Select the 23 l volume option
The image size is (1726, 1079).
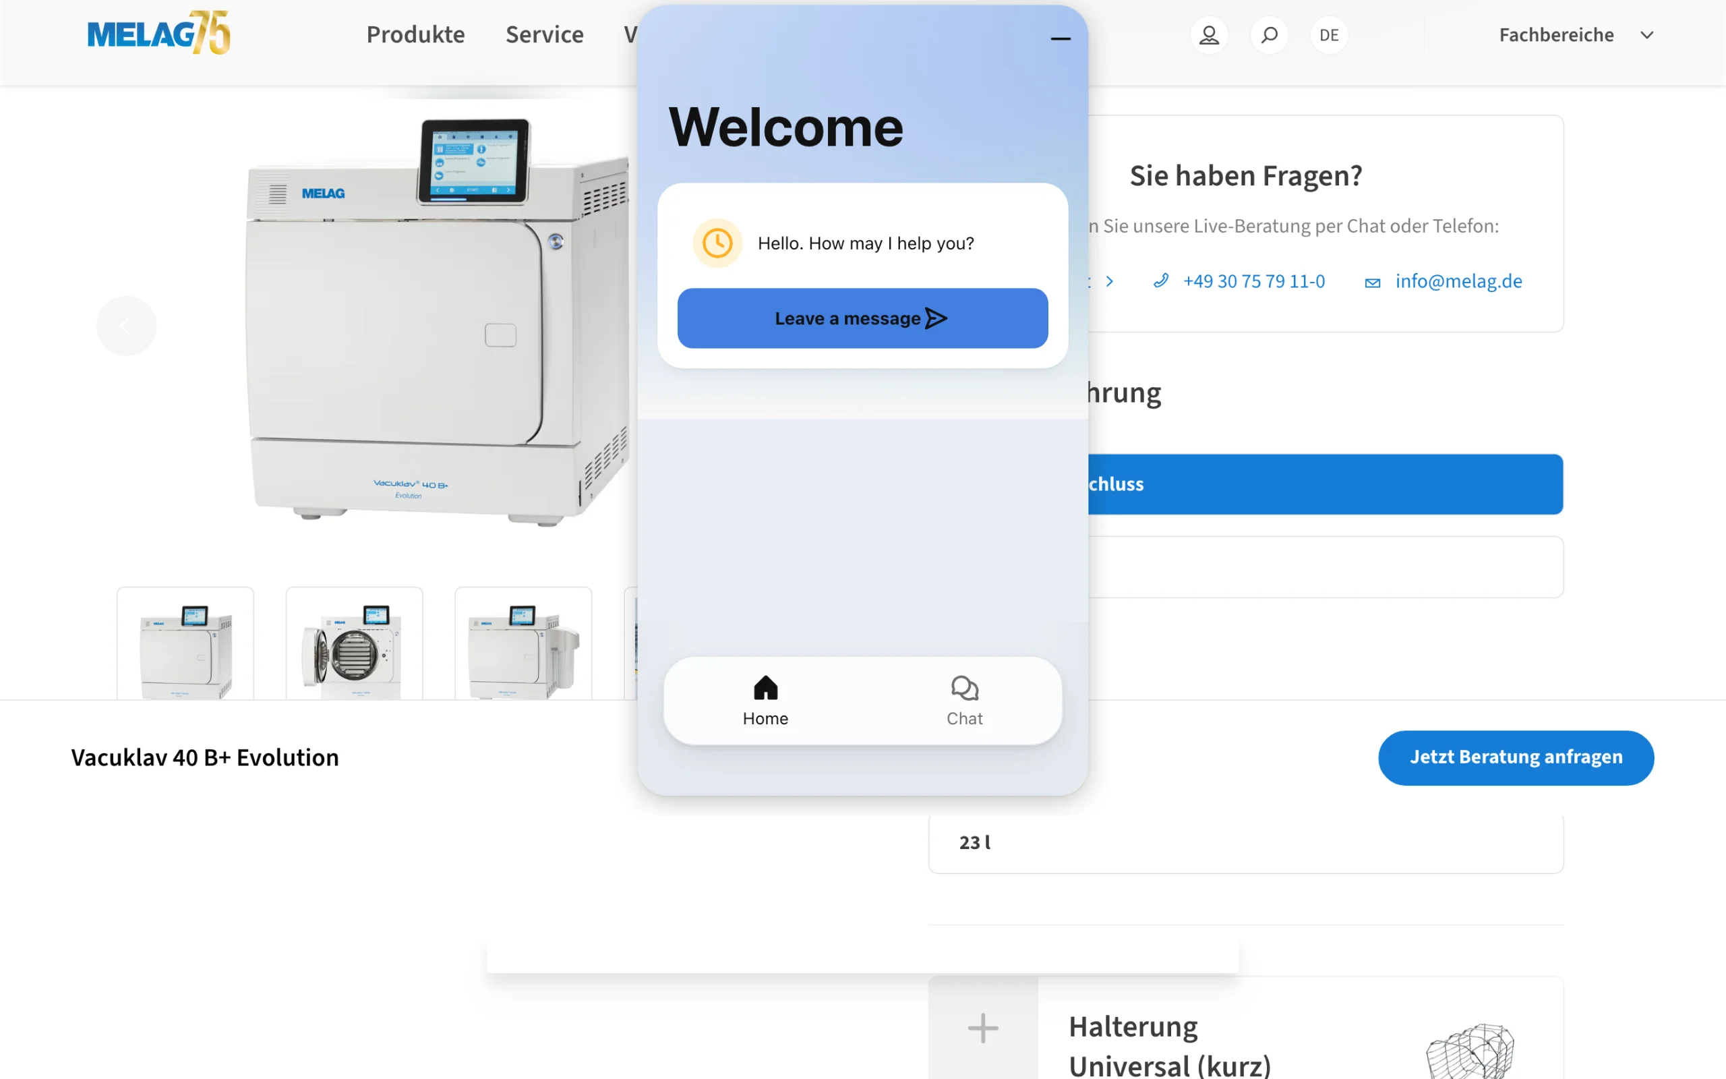pos(1245,843)
